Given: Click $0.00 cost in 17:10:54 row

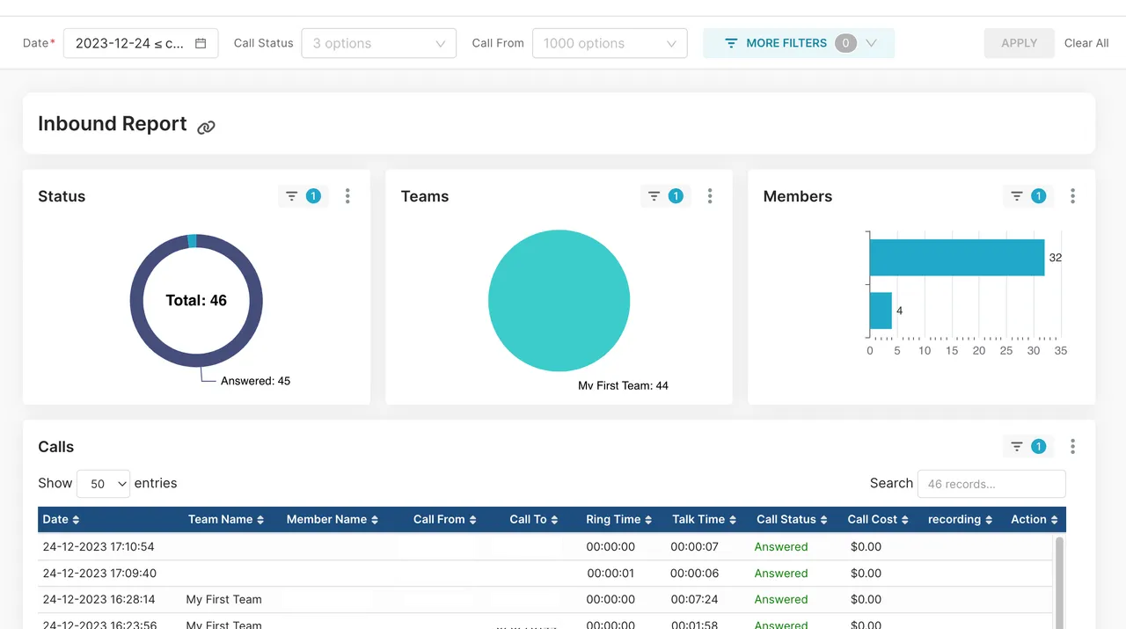Looking at the screenshot, I should [866, 546].
